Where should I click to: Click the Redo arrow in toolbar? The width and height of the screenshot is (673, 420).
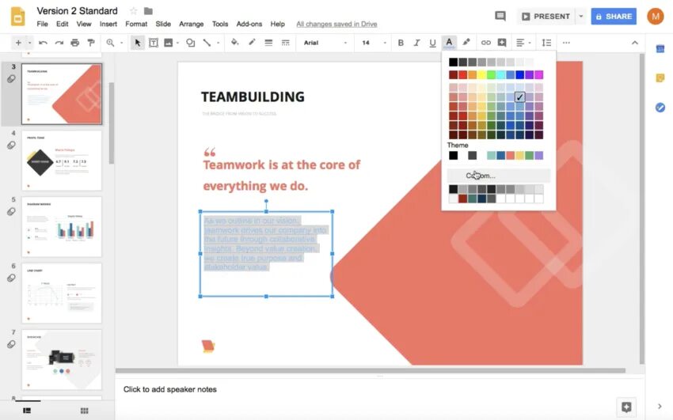pos(59,43)
